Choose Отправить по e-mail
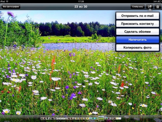The width and height of the screenshot is (162, 122). [x=137, y=16]
